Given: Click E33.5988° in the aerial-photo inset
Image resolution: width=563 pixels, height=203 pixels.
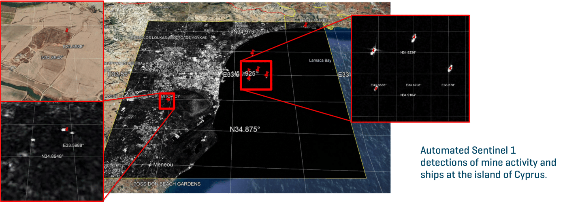Looking at the screenshot, I should tap(74, 47).
